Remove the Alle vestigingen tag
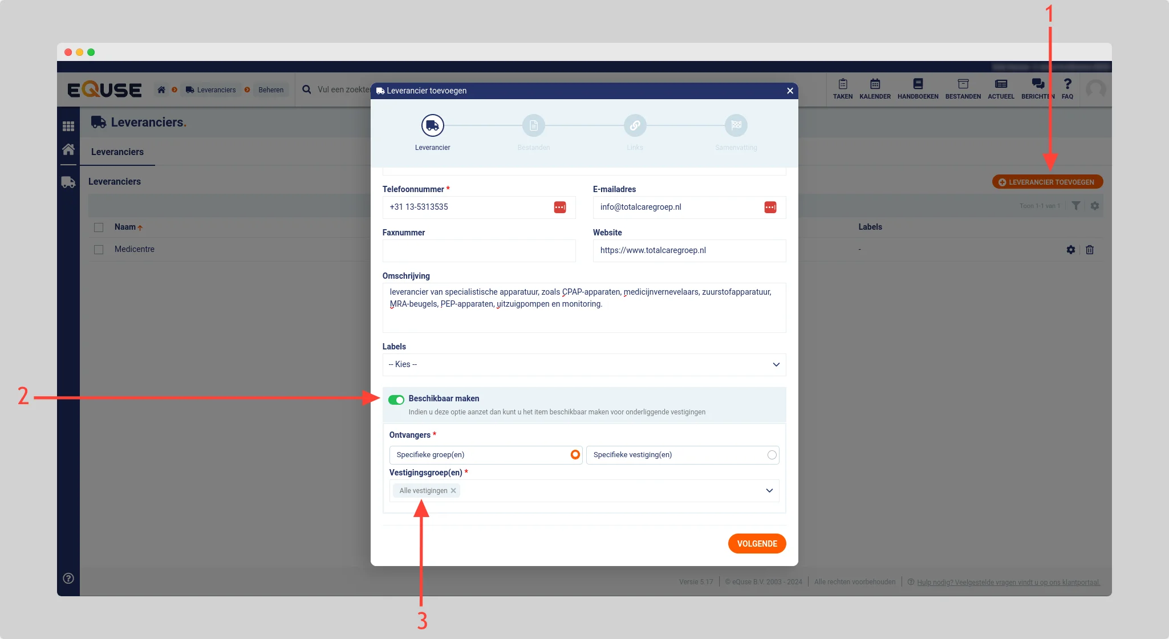Image resolution: width=1169 pixels, height=639 pixels. pos(453,491)
